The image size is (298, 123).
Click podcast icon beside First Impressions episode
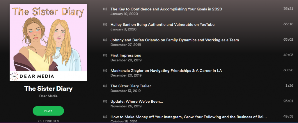click(105, 55)
